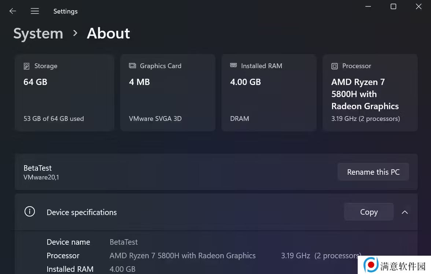Minimize the Settings window
This screenshot has height=274, width=431.
(368, 7)
